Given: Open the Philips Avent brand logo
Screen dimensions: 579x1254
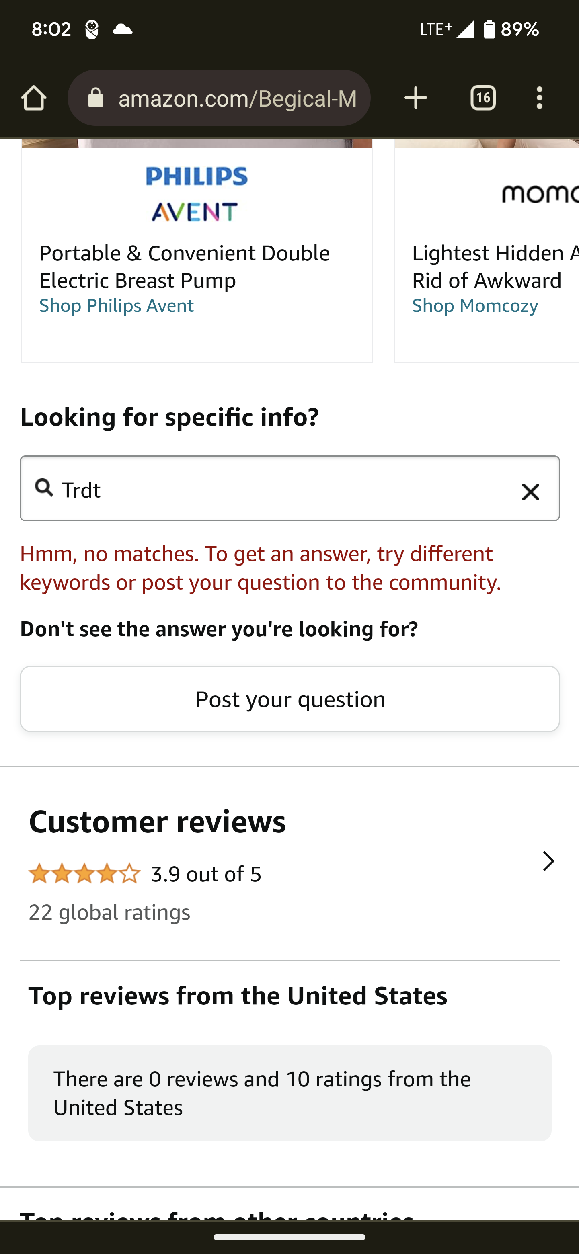Looking at the screenshot, I should pos(197,194).
